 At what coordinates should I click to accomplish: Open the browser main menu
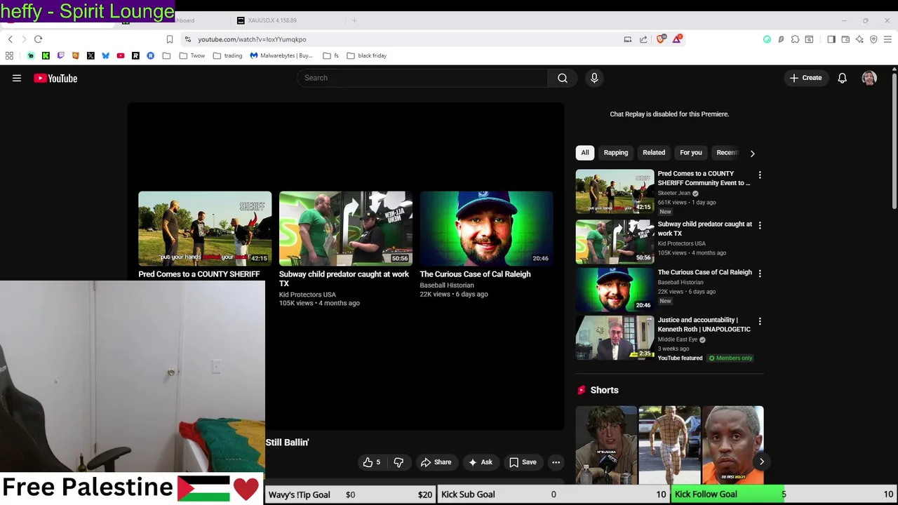[887, 39]
